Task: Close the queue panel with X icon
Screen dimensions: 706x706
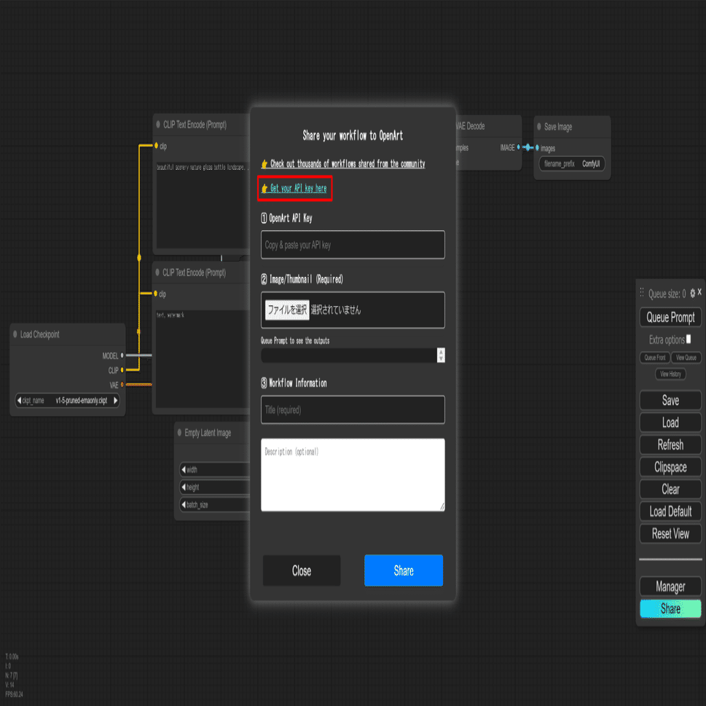Action: pyautogui.click(x=699, y=292)
